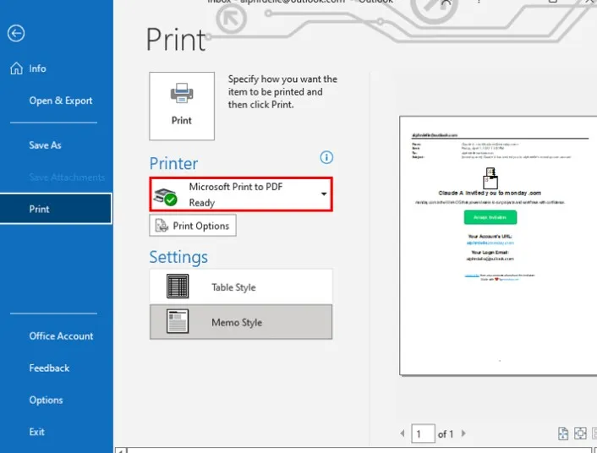Click the printer info icon
The image size is (597, 453).
[x=326, y=157]
